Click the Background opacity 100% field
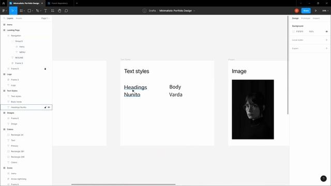The image size is (331, 186). [311, 32]
